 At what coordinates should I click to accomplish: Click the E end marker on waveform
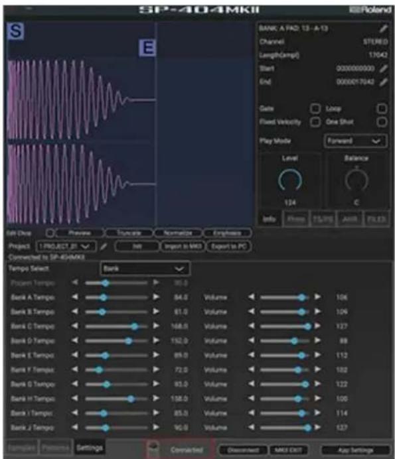(147, 47)
